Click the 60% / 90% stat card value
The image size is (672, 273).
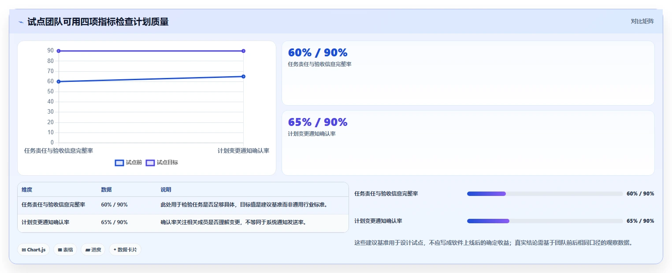pos(318,53)
